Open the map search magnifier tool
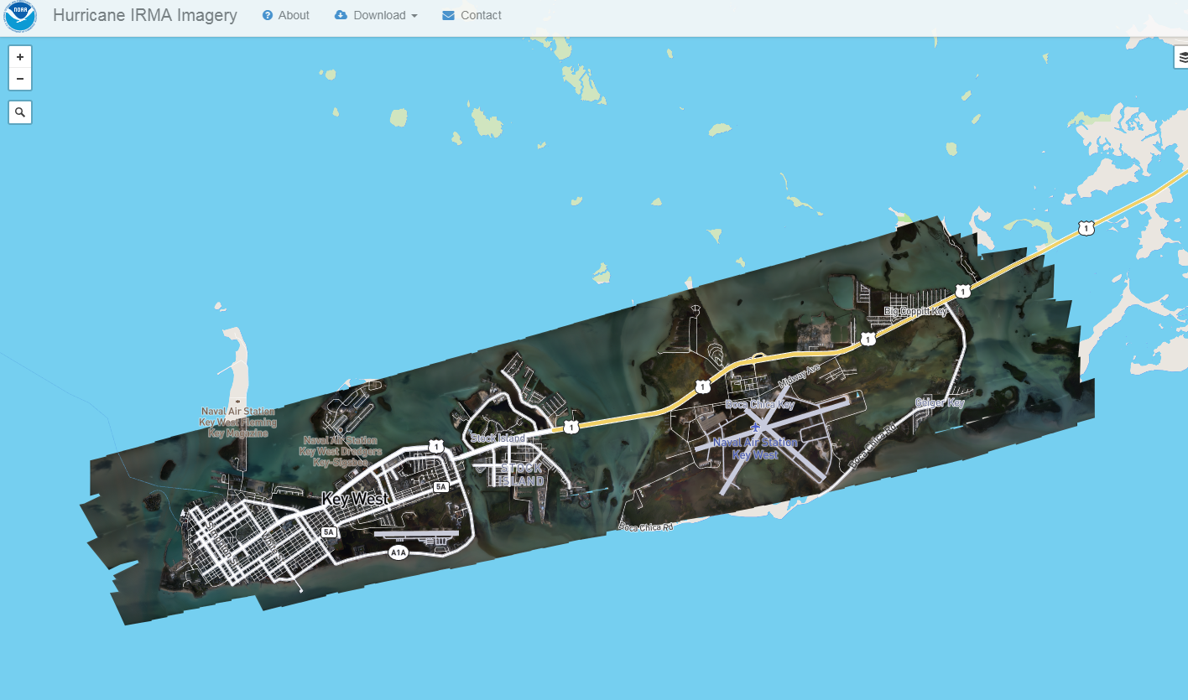The image size is (1188, 700). pyautogui.click(x=20, y=111)
